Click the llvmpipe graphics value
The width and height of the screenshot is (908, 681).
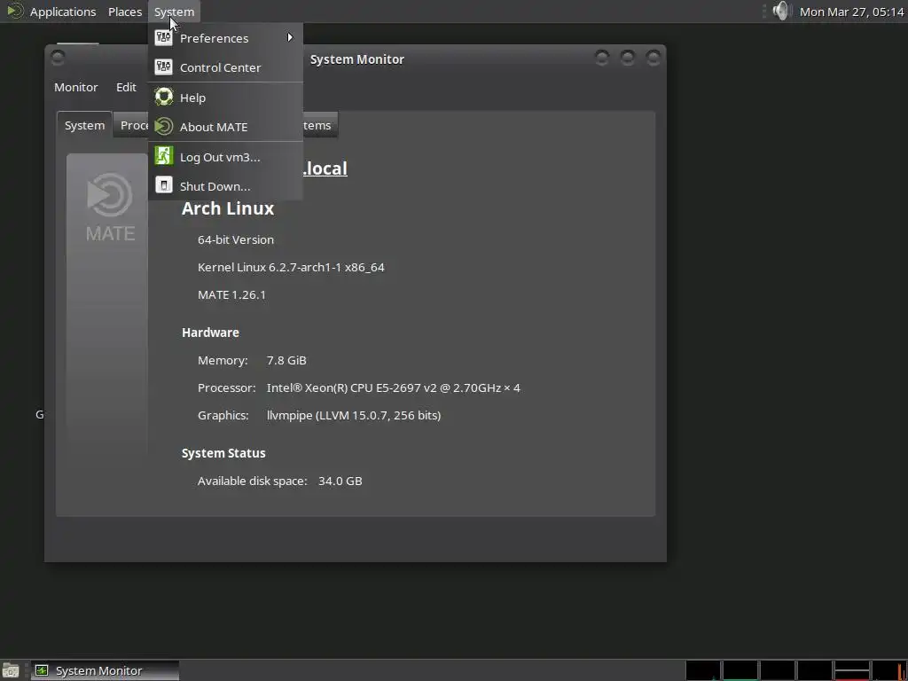pyautogui.click(x=353, y=415)
